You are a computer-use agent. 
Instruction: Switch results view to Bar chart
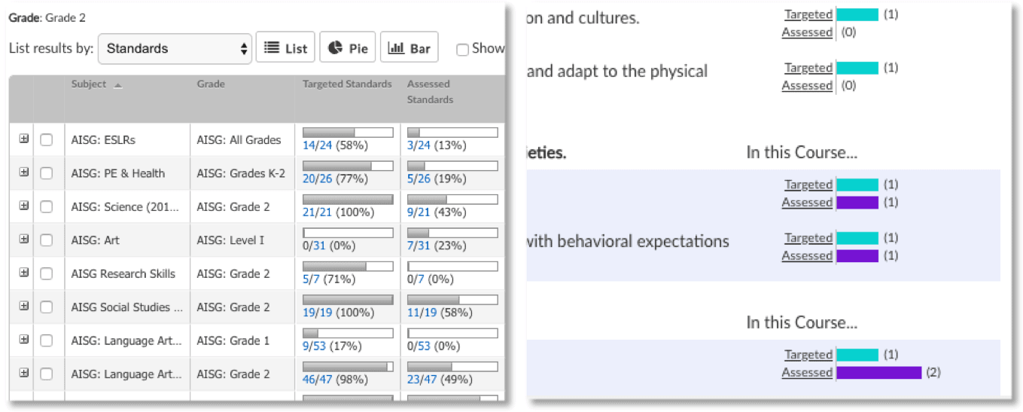click(x=410, y=48)
